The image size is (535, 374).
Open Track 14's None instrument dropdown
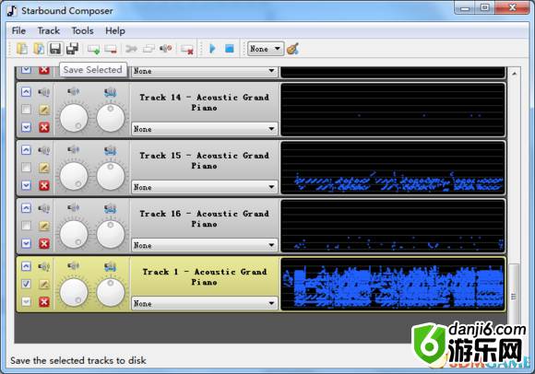pos(205,129)
